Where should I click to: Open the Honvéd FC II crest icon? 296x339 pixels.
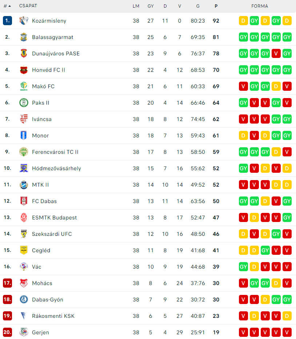coord(24,70)
